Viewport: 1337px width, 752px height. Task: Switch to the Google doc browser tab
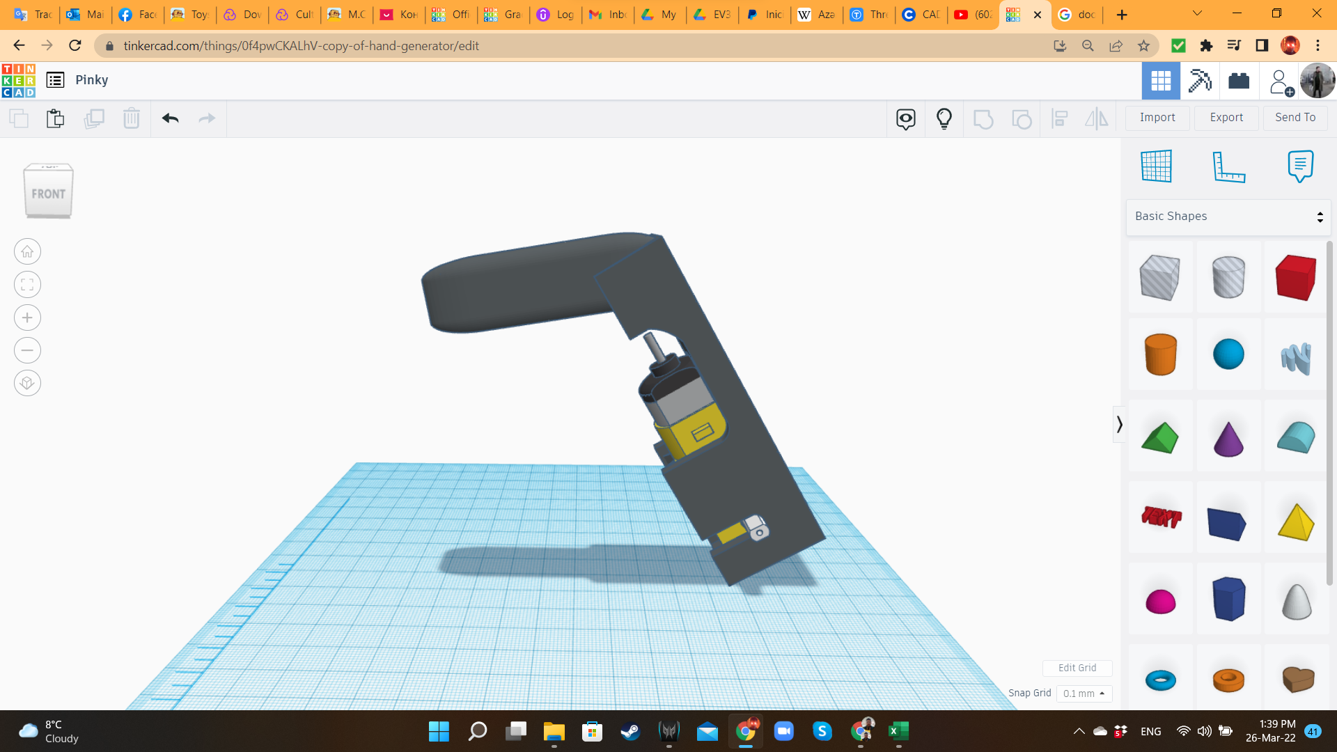(1077, 15)
